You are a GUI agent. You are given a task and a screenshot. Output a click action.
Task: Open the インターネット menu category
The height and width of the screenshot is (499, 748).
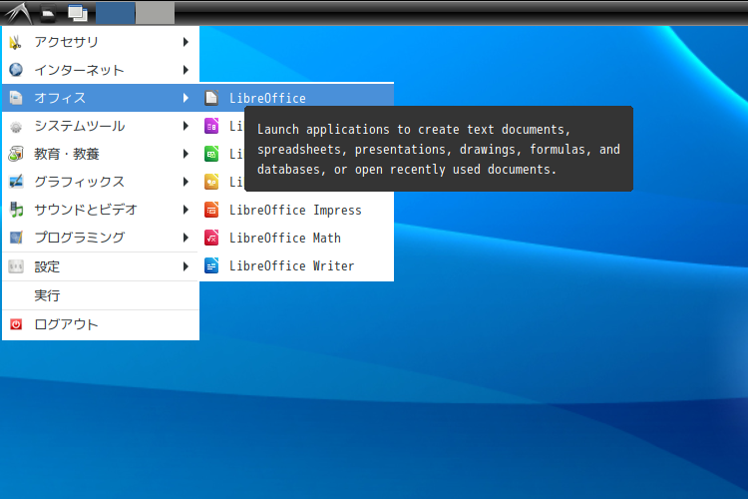(101, 70)
